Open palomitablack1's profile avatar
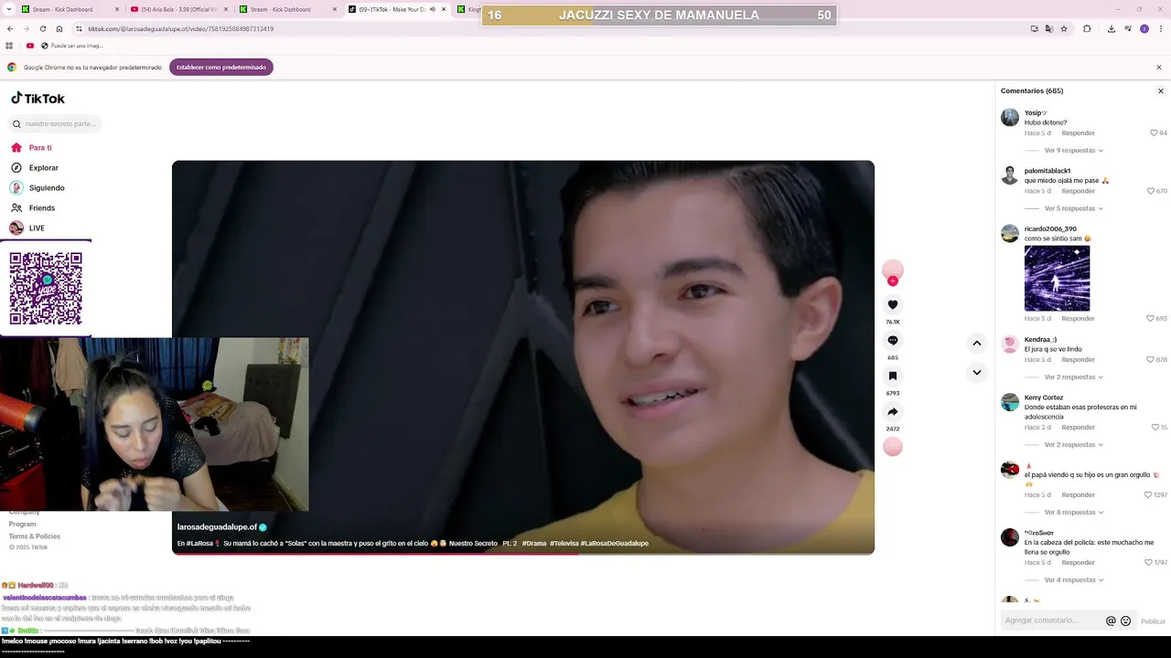Viewport: 1171px width, 658px height. pos(1010,175)
